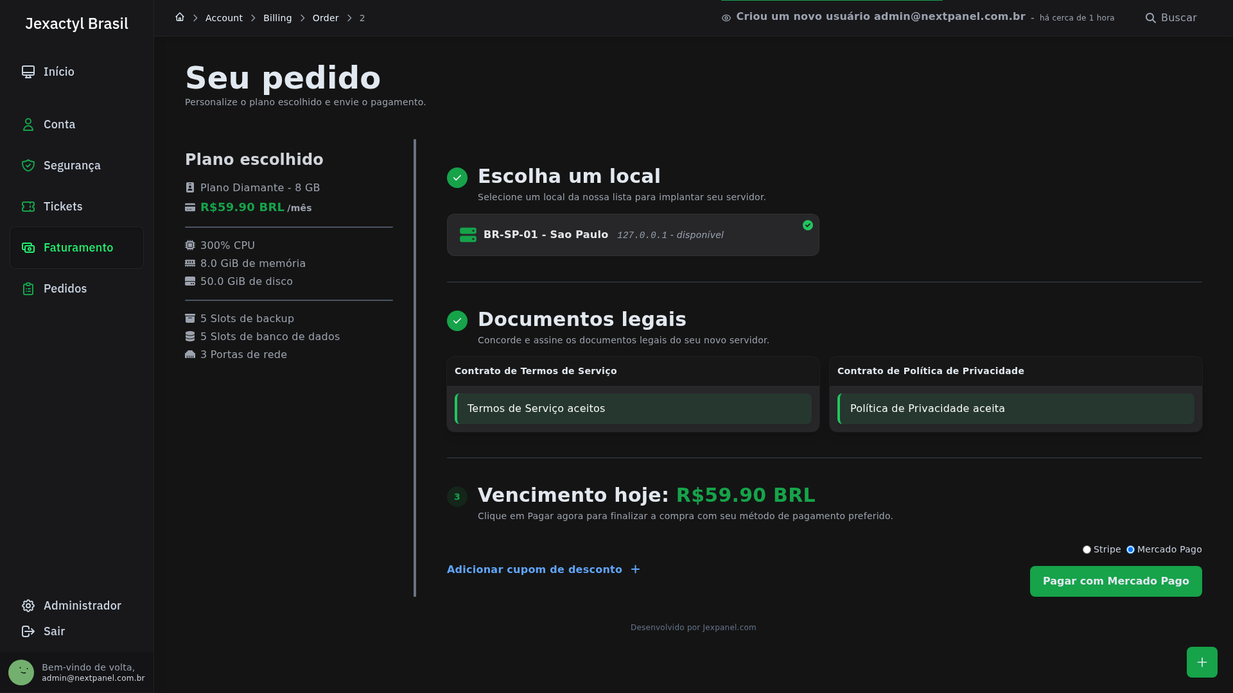Image resolution: width=1233 pixels, height=693 pixels.
Task: Open the Buscar search
Action: [x=1171, y=18]
